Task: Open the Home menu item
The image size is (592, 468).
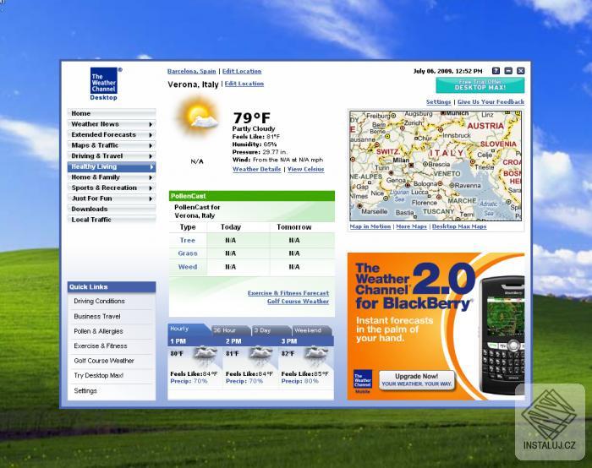Action: tap(112, 113)
